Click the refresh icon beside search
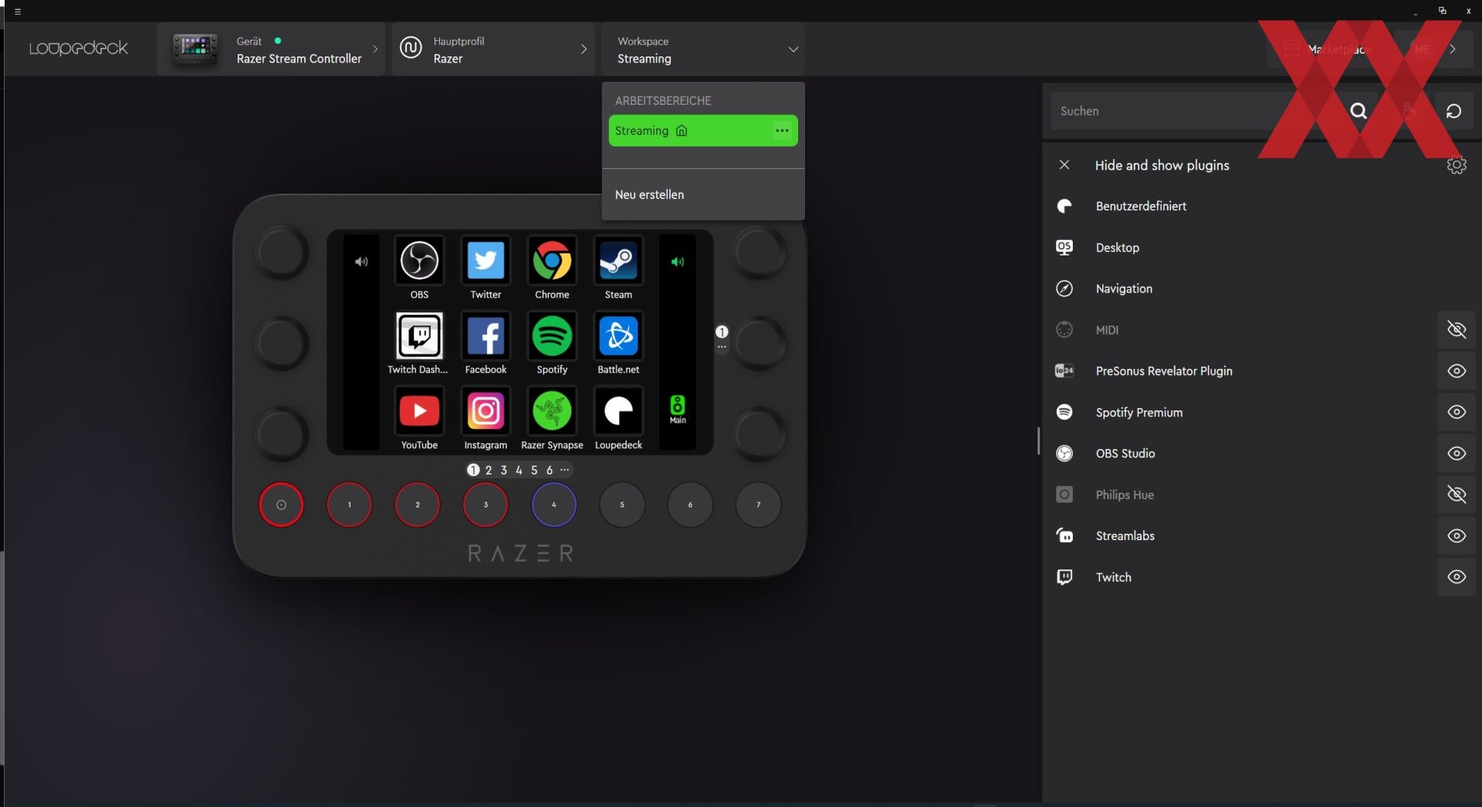This screenshot has width=1482, height=807. pos(1453,111)
